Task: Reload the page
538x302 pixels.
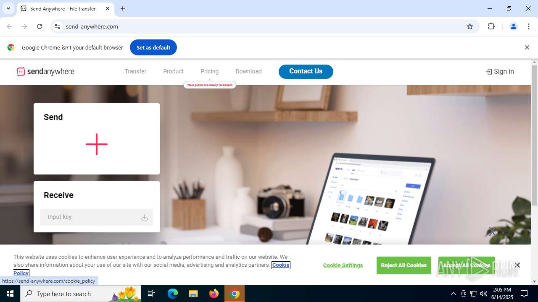Action: (x=40, y=26)
